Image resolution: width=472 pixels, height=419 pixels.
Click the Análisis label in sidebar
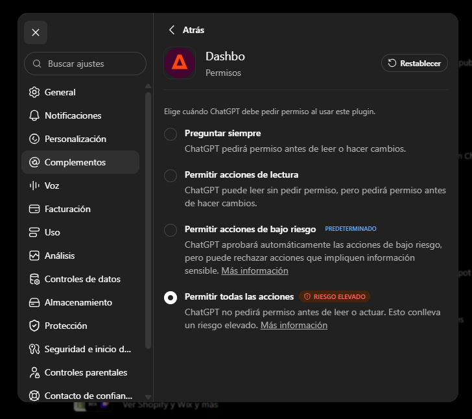pos(60,256)
